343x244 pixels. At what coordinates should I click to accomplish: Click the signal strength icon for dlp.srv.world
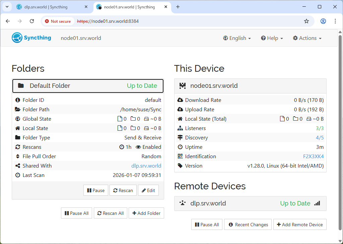point(317,203)
